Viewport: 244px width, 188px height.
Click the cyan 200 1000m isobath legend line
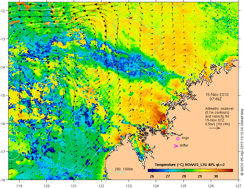(x=120, y=172)
